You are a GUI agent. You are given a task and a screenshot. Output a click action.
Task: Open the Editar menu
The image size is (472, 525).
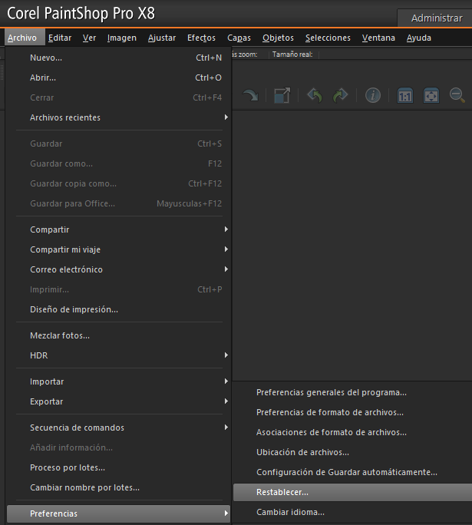tap(60, 38)
